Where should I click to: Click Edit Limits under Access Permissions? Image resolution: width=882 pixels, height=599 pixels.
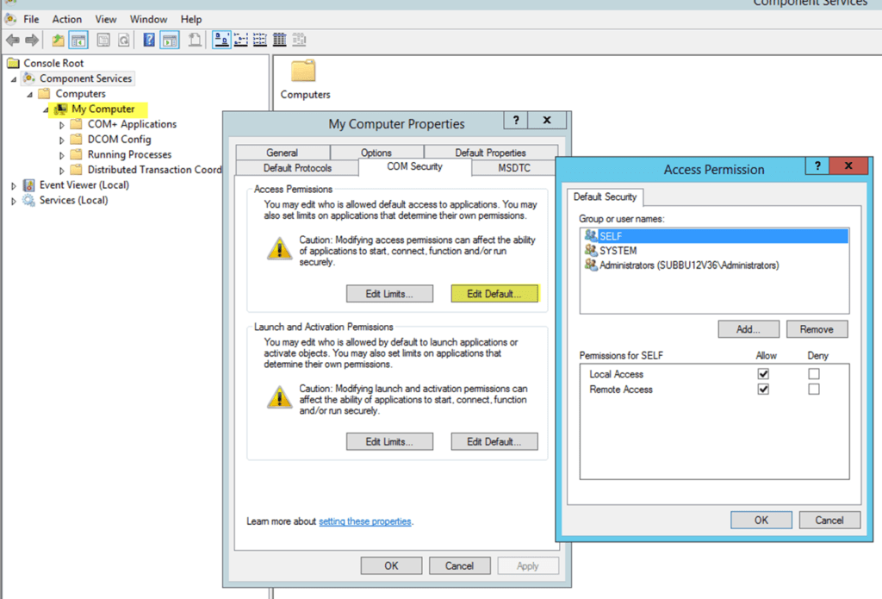(x=388, y=294)
